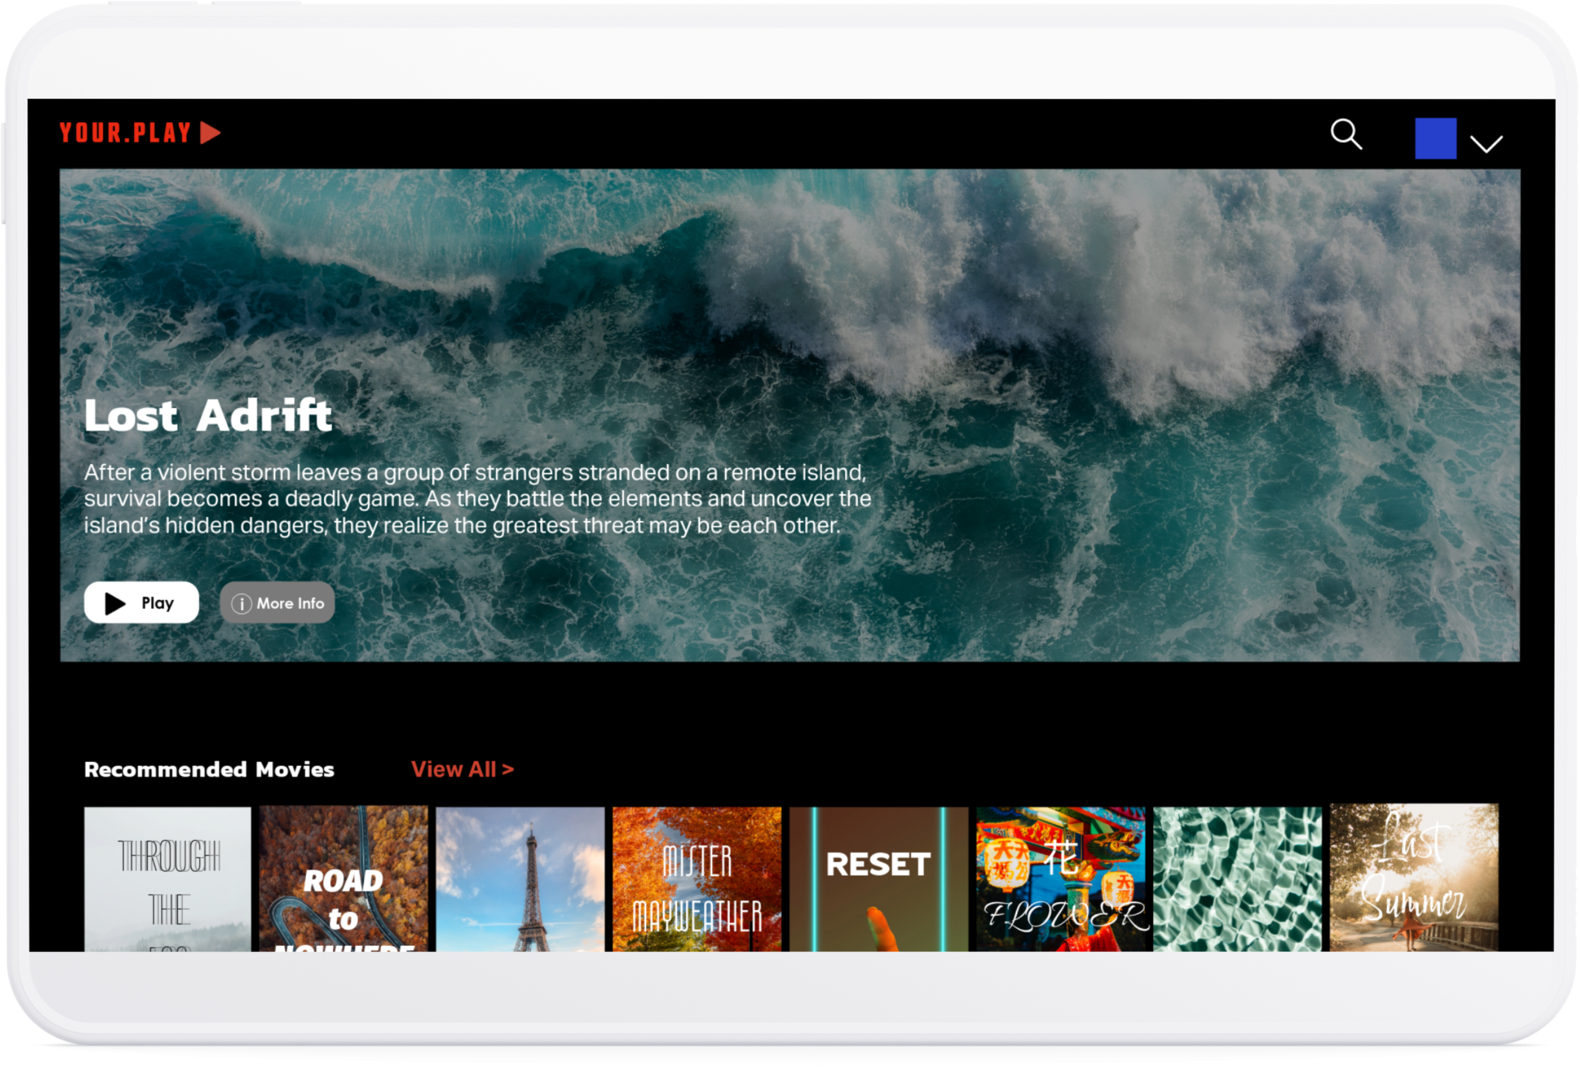Image resolution: width=1580 pixels, height=1071 pixels.
Task: Click the play triangle in Play button
Action: click(115, 603)
